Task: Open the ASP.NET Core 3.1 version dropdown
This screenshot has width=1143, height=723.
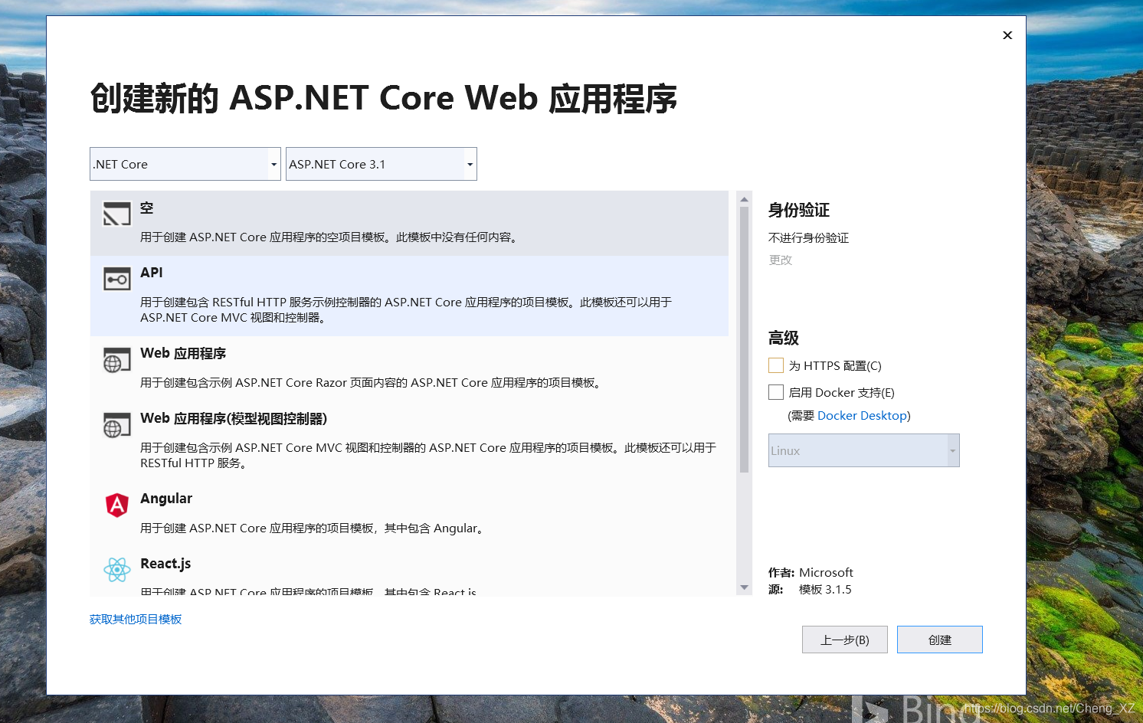Action: point(382,164)
